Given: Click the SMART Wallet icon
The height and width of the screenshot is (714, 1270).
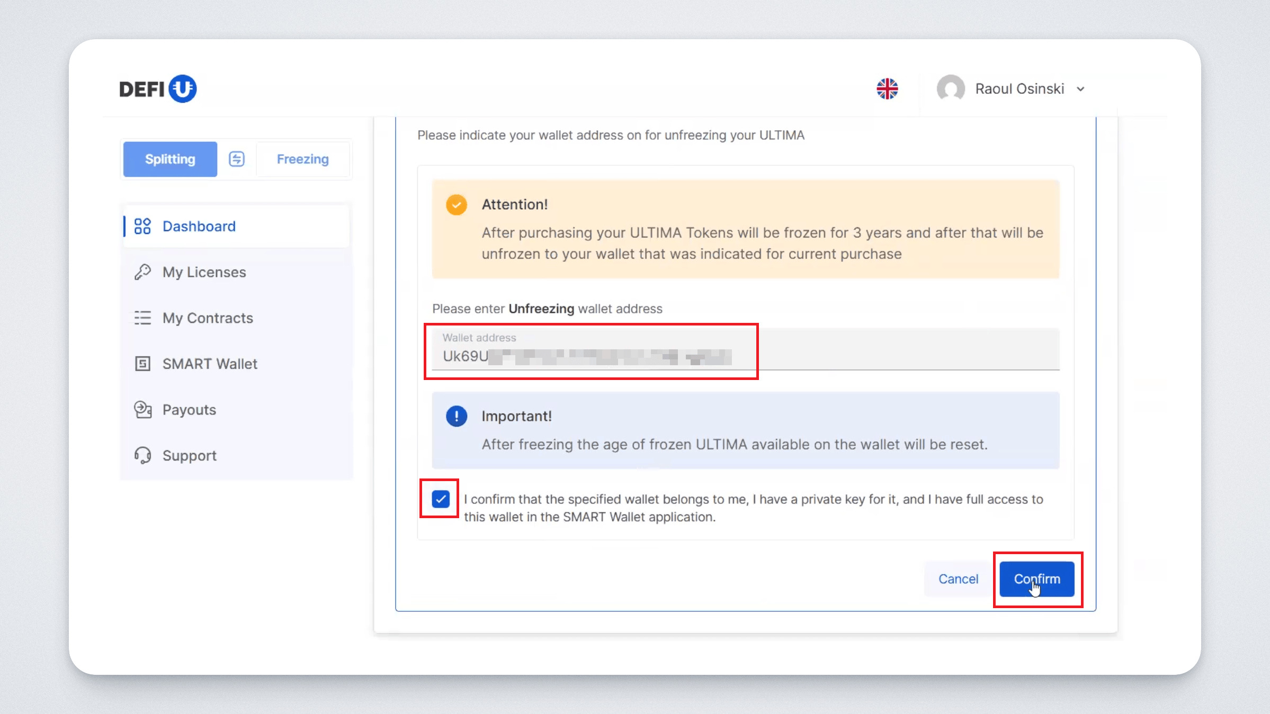Looking at the screenshot, I should [142, 364].
